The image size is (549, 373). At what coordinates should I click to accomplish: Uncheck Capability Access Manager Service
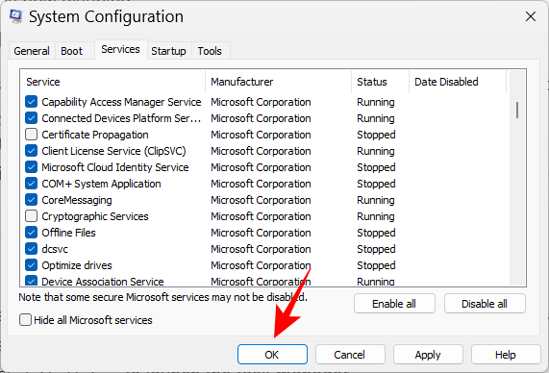[x=31, y=102]
